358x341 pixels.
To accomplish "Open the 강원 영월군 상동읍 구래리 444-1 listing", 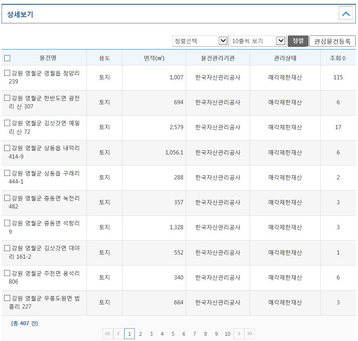I will pos(44,177).
